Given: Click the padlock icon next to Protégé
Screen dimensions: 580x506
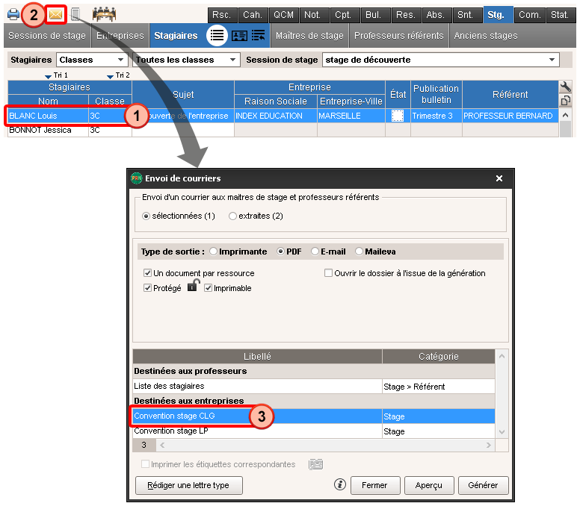Looking at the screenshot, I should (192, 287).
